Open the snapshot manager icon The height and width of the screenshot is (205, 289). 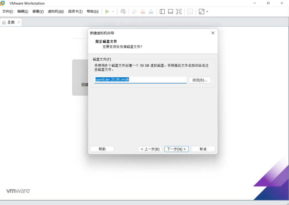(x=151, y=12)
